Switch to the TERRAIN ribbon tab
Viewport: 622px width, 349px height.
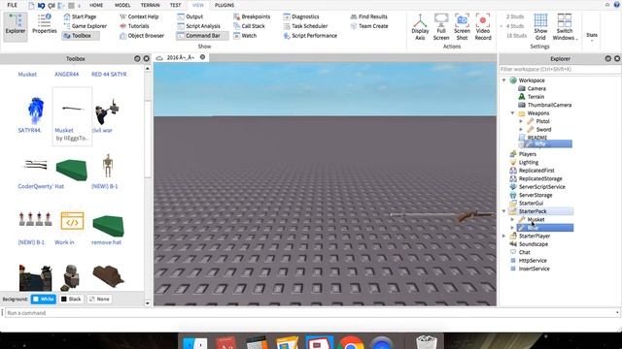pos(151,5)
